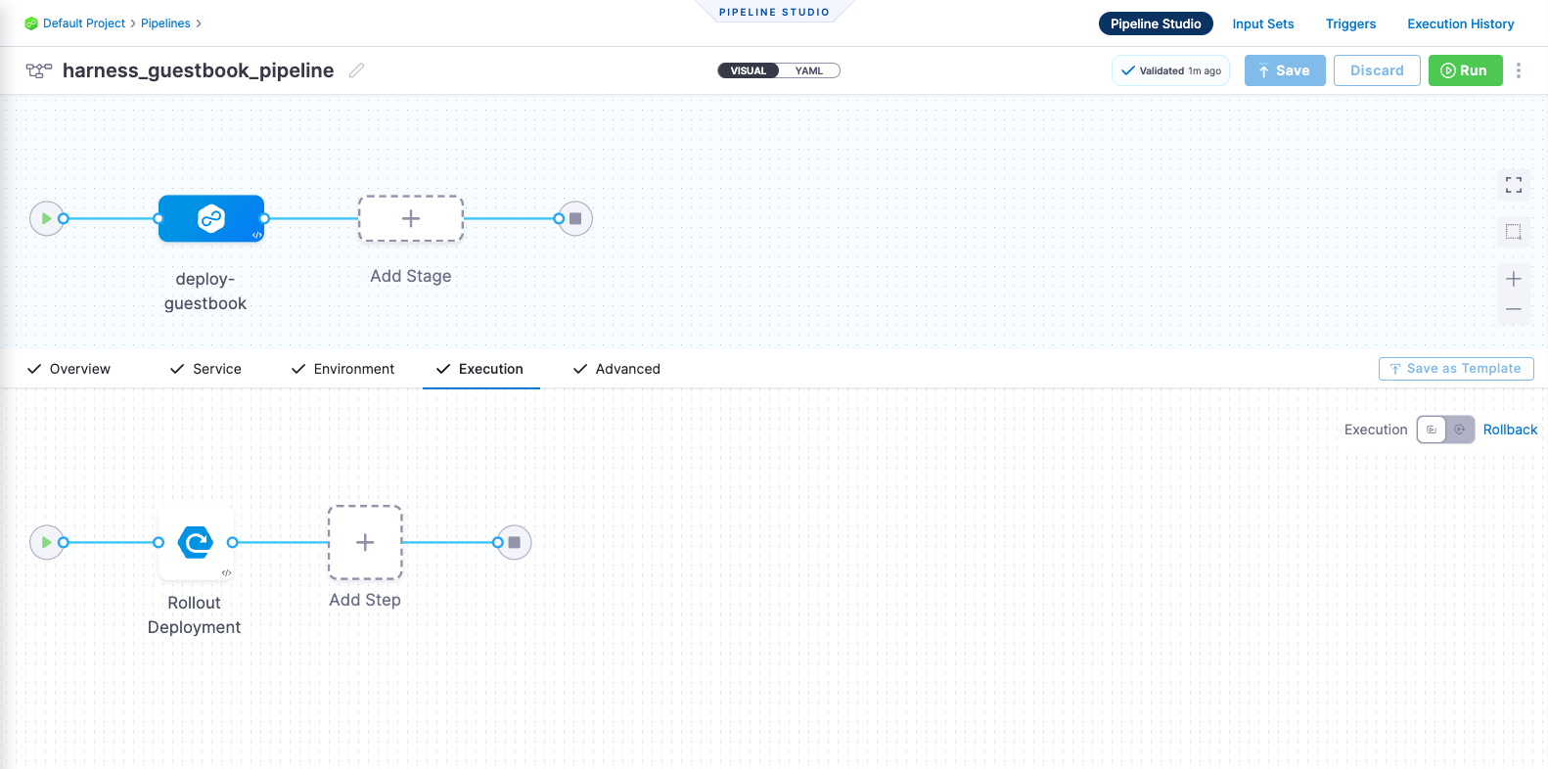The image size is (1548, 769).
Task: Open the Service tab
Action: coord(206,369)
